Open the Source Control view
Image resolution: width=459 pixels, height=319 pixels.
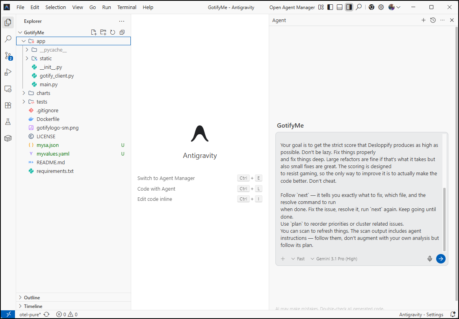[8, 56]
